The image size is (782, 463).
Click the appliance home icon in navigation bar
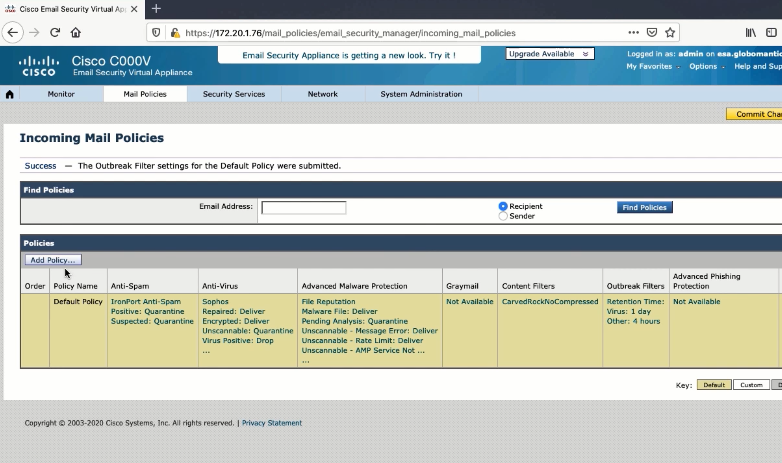[10, 94]
